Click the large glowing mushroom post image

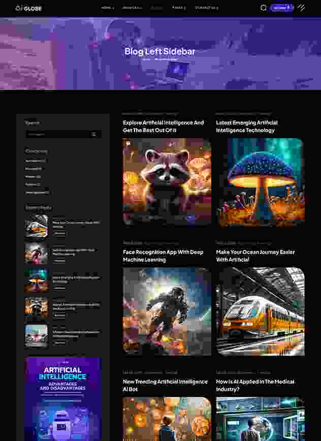pyautogui.click(x=260, y=182)
